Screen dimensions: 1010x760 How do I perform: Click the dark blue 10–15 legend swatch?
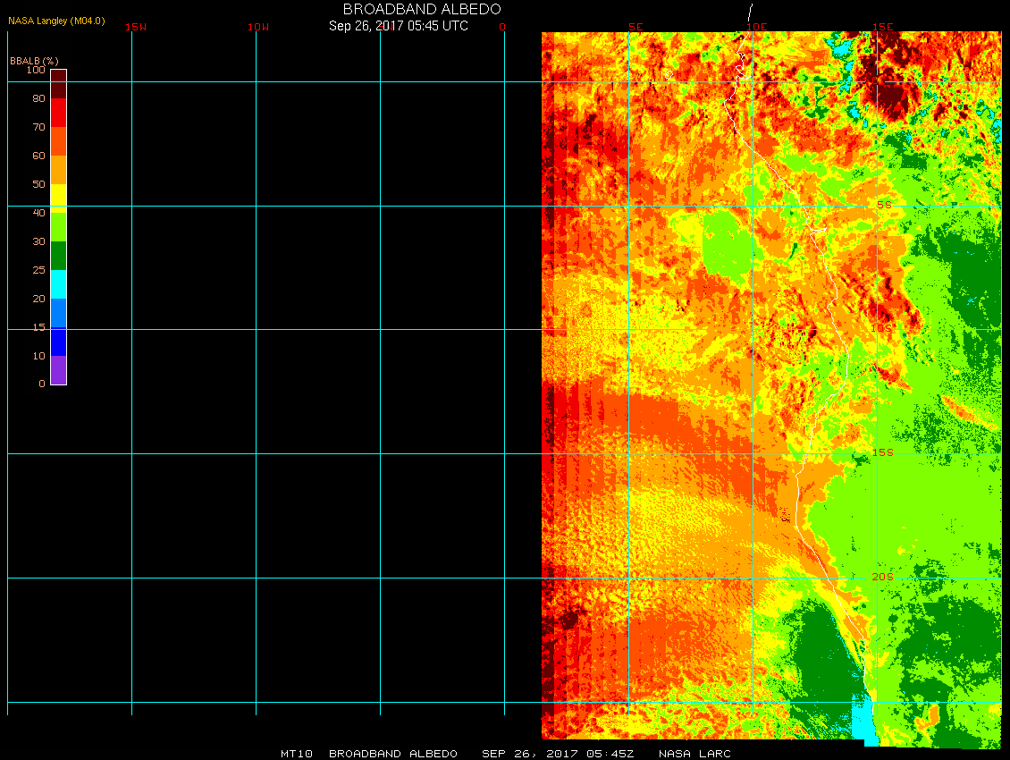coord(59,342)
